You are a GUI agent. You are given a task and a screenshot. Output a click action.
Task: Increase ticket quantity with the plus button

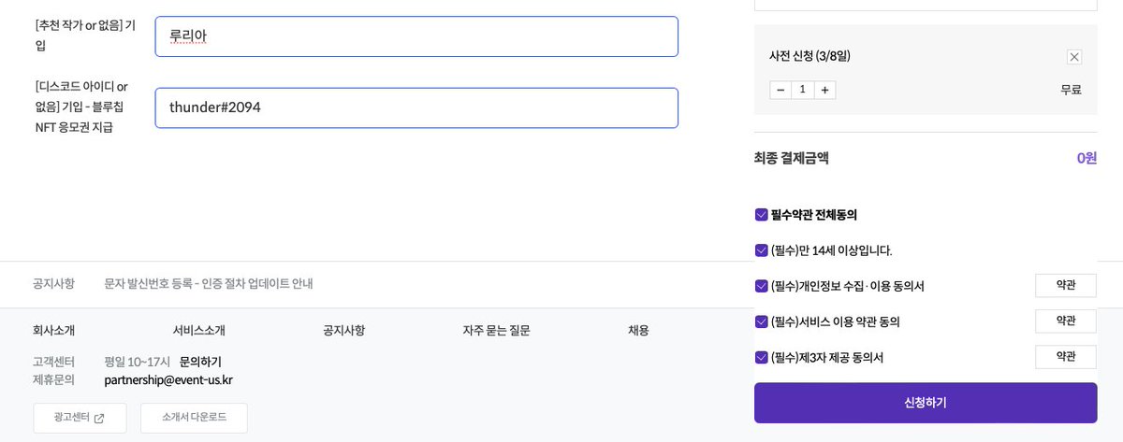coord(824,90)
